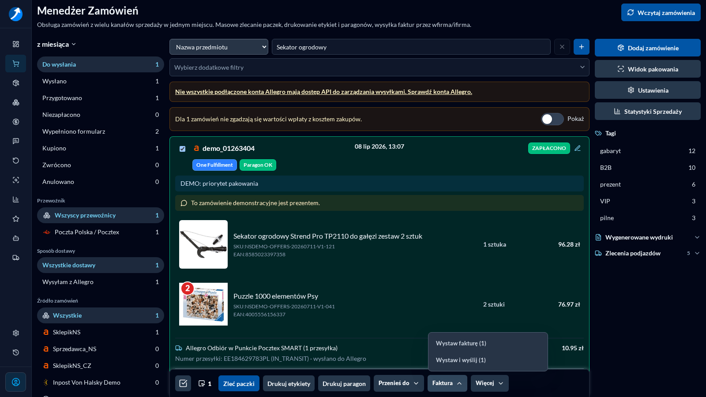706x397 pixels.
Task: Toggle the Pokaż switch for mismatched payments
Action: click(x=552, y=119)
